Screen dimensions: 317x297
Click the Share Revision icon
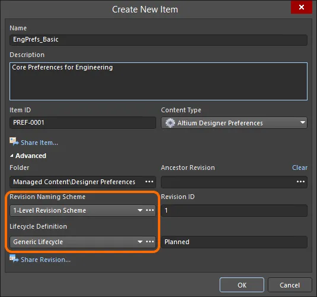pos(14,258)
